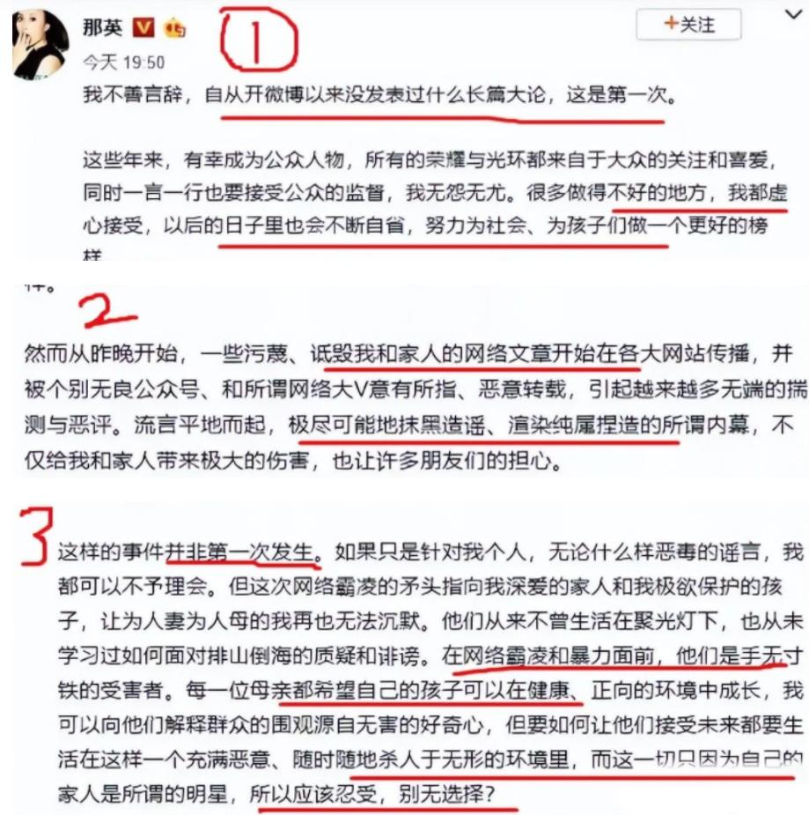Click the post timestamp 今天 19:50
Viewport: 809px width, 815px height.
[x=123, y=63]
